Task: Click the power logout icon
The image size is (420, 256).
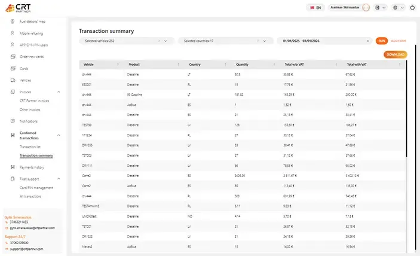Action: tap(412, 8)
